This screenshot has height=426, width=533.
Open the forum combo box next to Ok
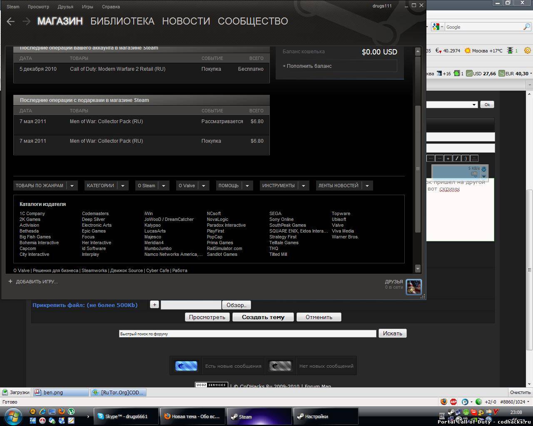(452, 104)
